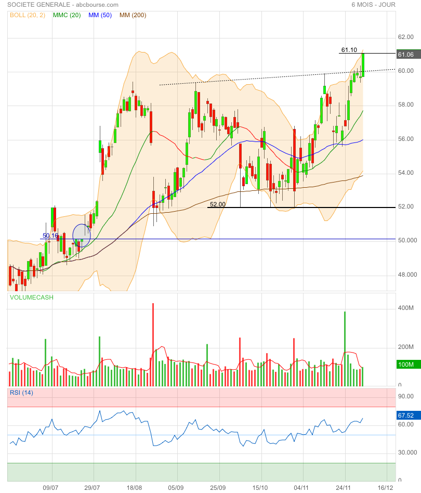The width and height of the screenshot is (421, 493).
Task: Click the tallest green volume bar near 24/11
Action: tap(345, 348)
